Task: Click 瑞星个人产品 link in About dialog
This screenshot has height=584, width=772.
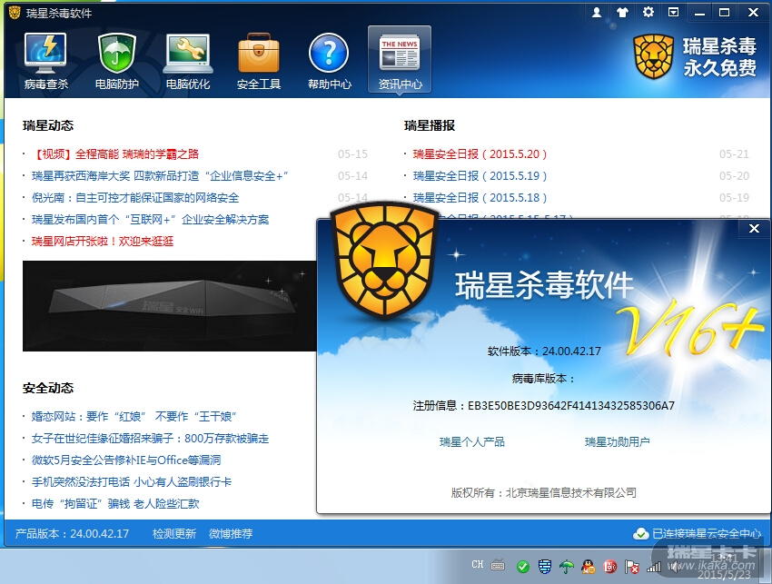Action: coord(471,441)
